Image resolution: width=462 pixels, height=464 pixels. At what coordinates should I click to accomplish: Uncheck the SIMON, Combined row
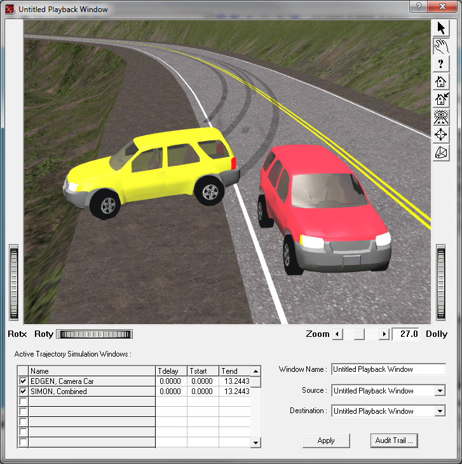23,392
